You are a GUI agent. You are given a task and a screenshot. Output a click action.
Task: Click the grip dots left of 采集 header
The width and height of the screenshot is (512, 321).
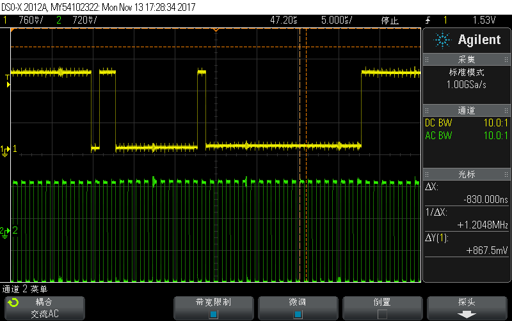[427, 59]
